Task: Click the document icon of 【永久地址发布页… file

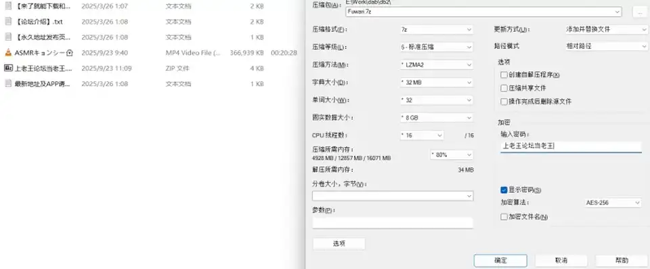Action: (x=8, y=37)
